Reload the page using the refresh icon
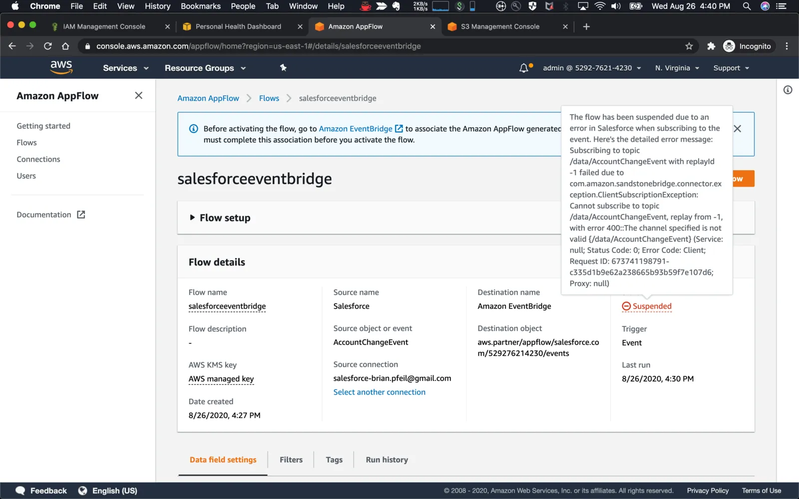 48,46
